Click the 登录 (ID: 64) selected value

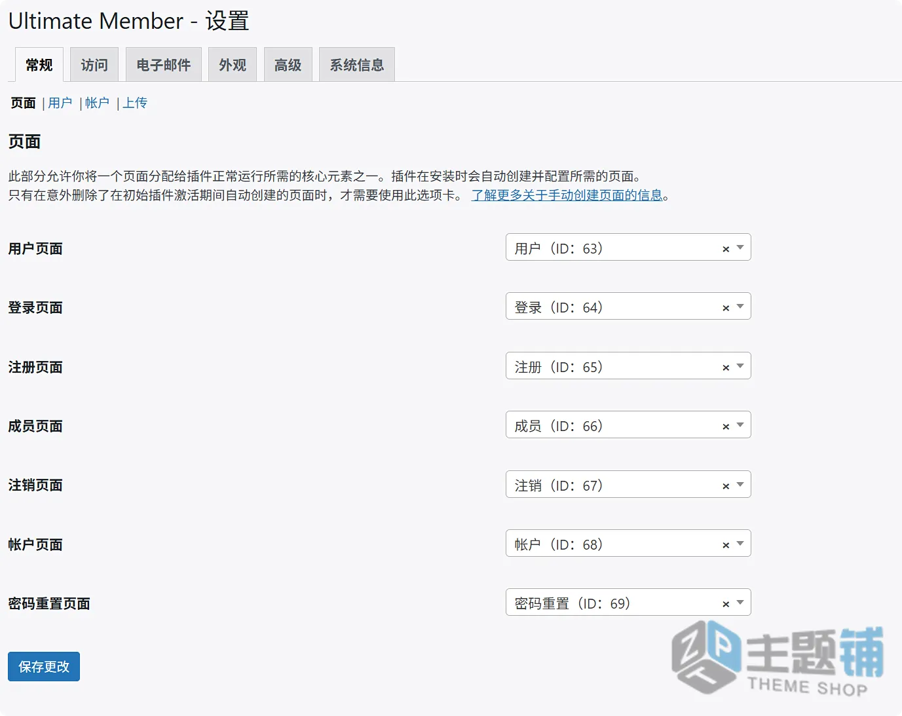tap(559, 307)
